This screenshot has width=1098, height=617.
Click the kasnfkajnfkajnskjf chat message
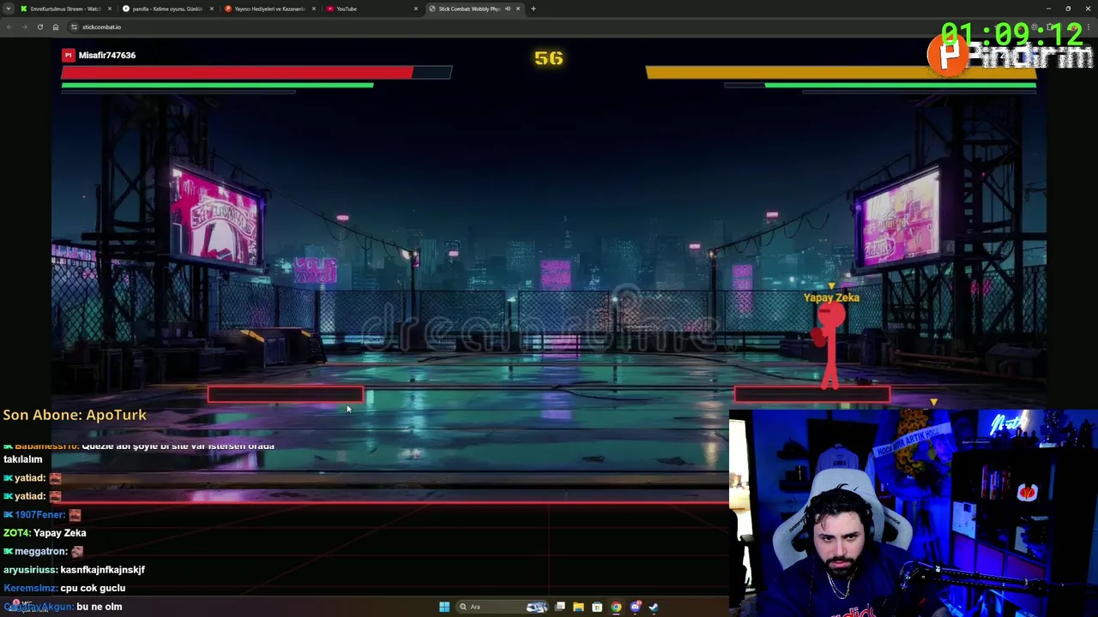click(x=103, y=570)
